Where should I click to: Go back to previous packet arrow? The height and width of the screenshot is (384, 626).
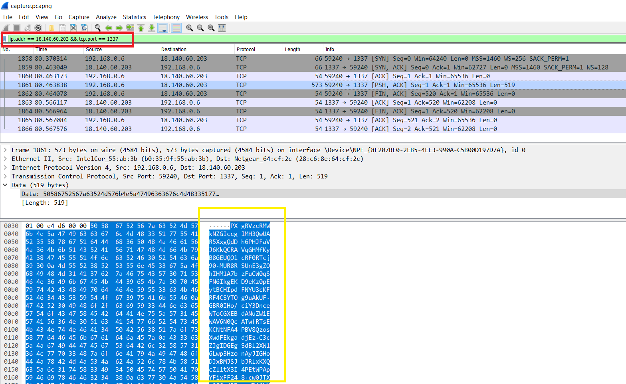tap(108, 28)
